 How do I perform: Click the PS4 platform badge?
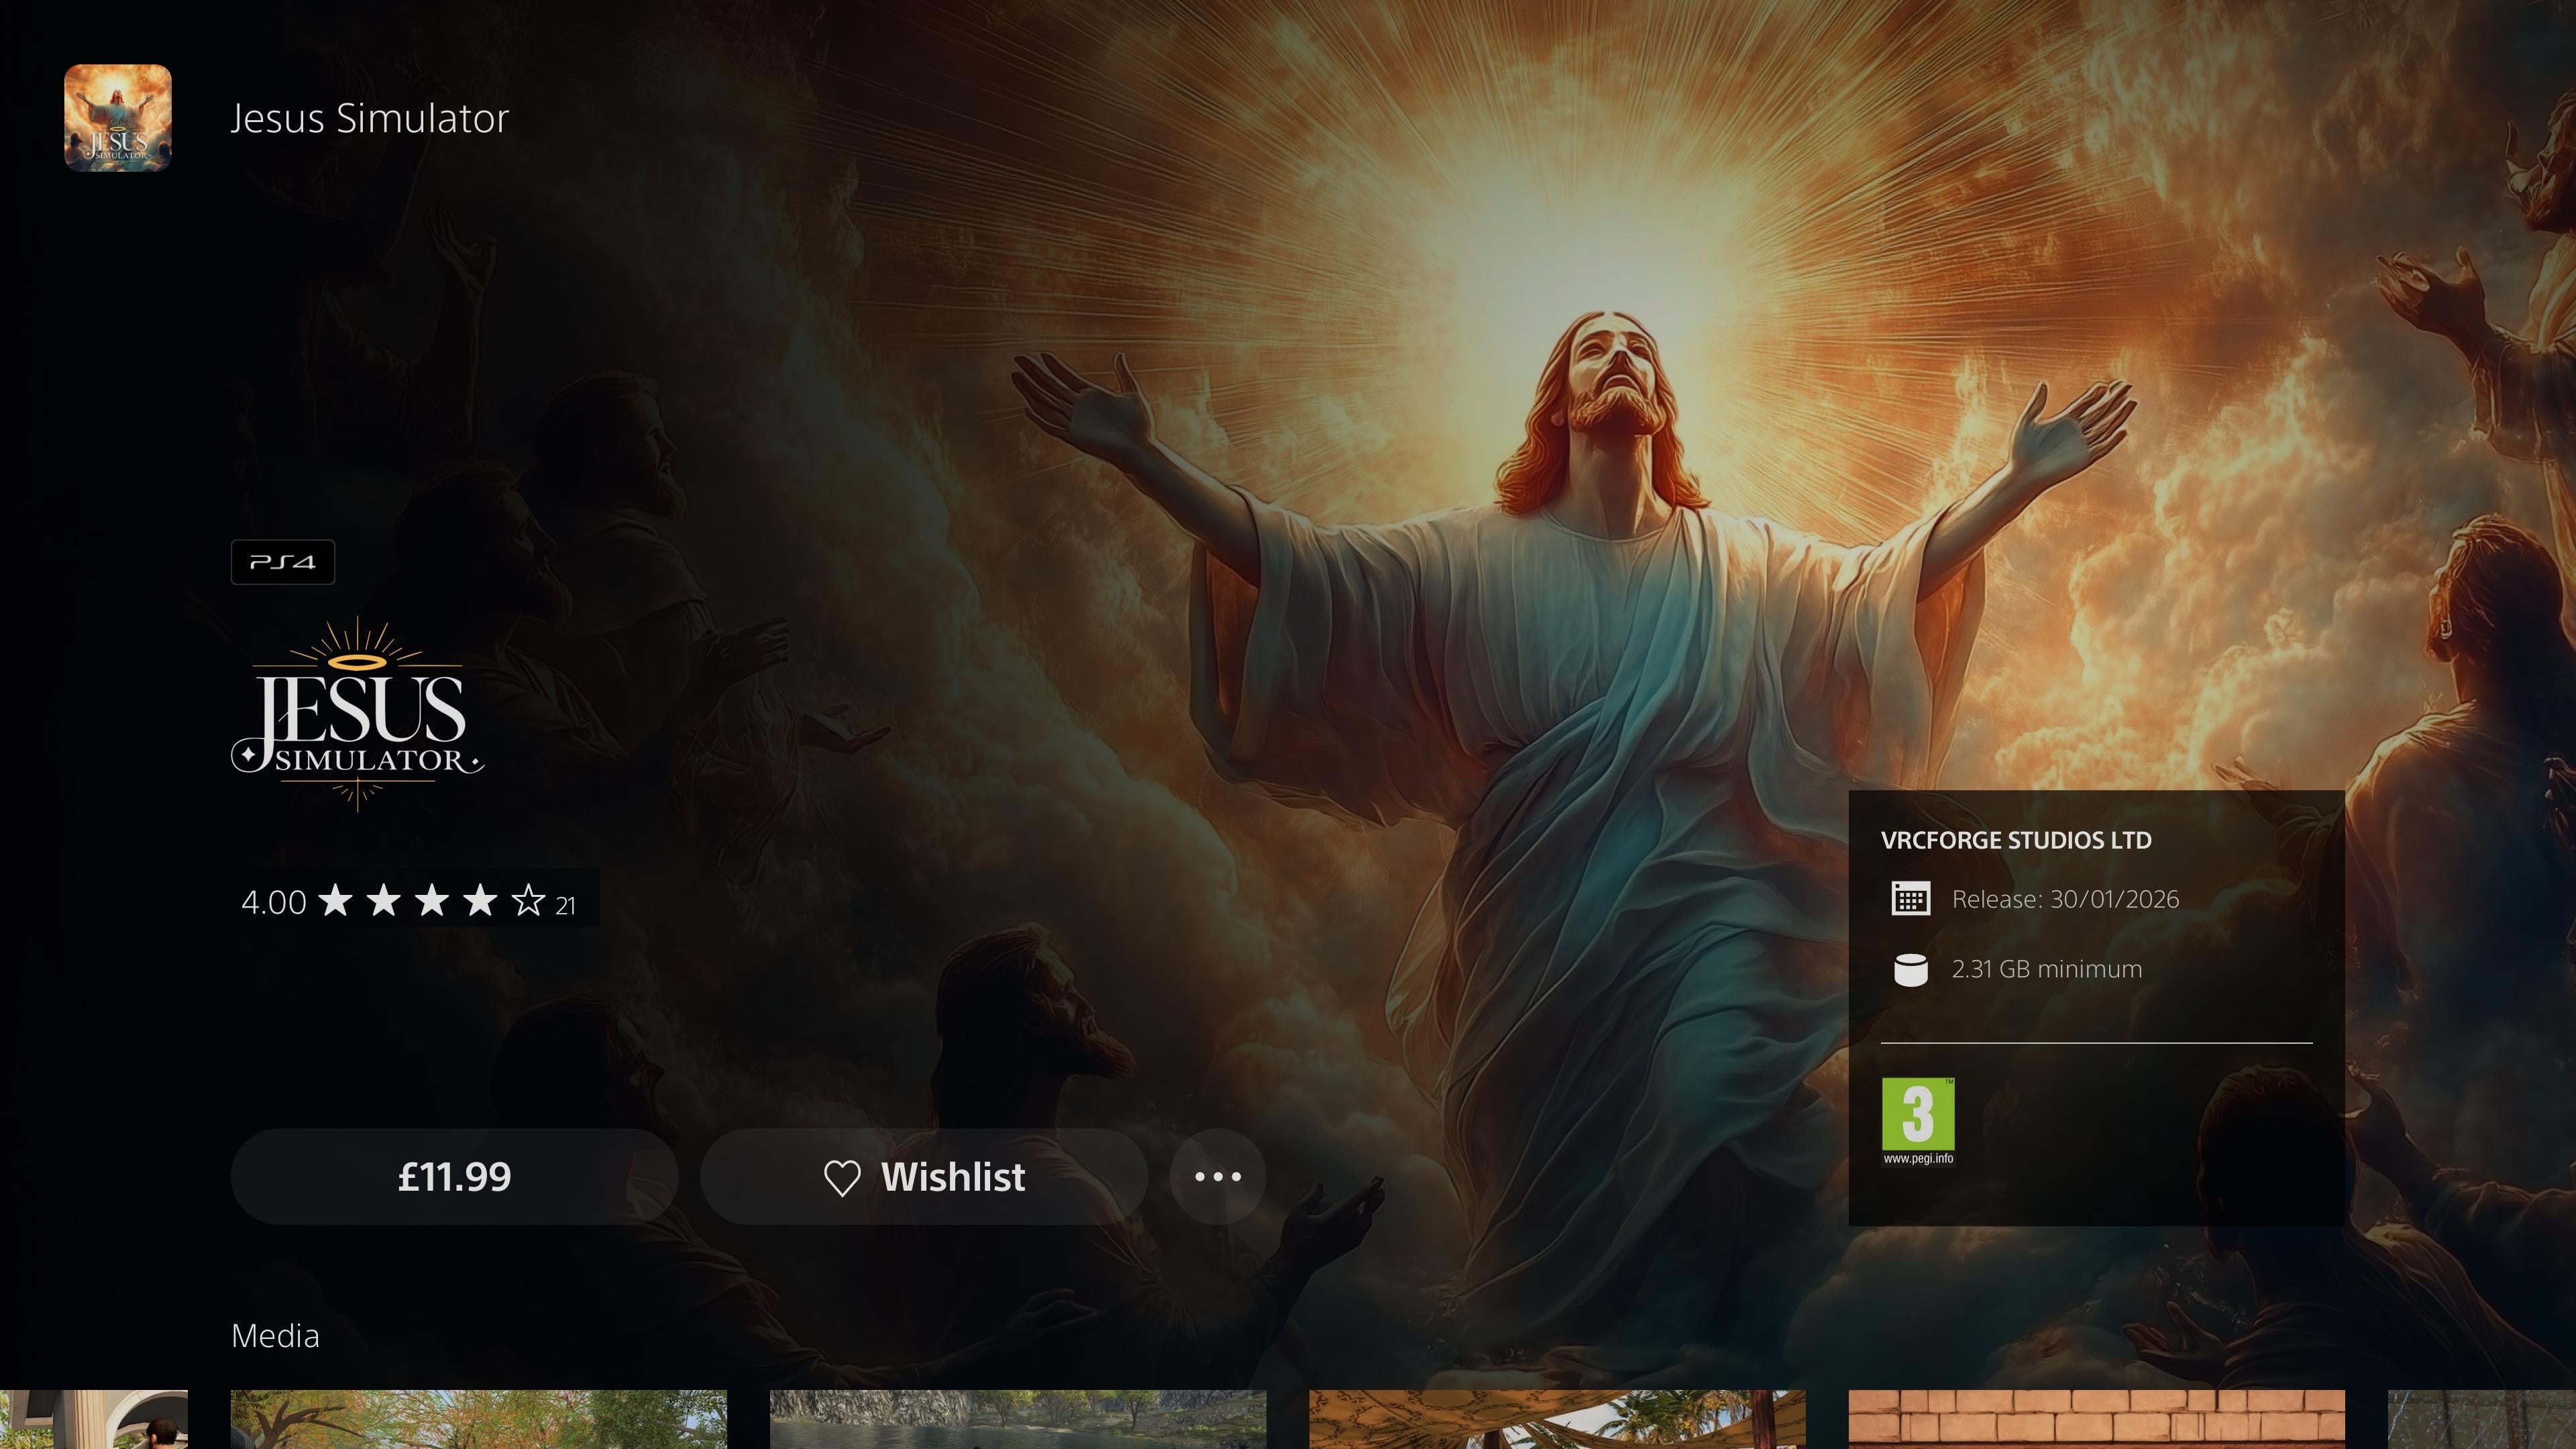tap(282, 562)
